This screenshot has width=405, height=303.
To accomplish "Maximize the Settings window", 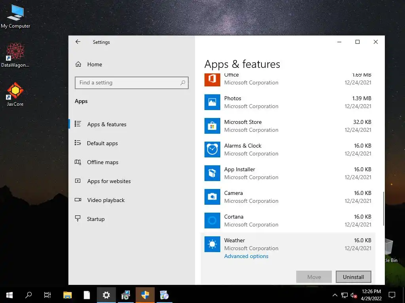I will tap(358, 42).
